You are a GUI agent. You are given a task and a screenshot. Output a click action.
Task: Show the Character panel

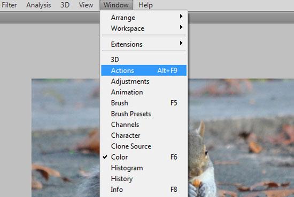pos(144,135)
